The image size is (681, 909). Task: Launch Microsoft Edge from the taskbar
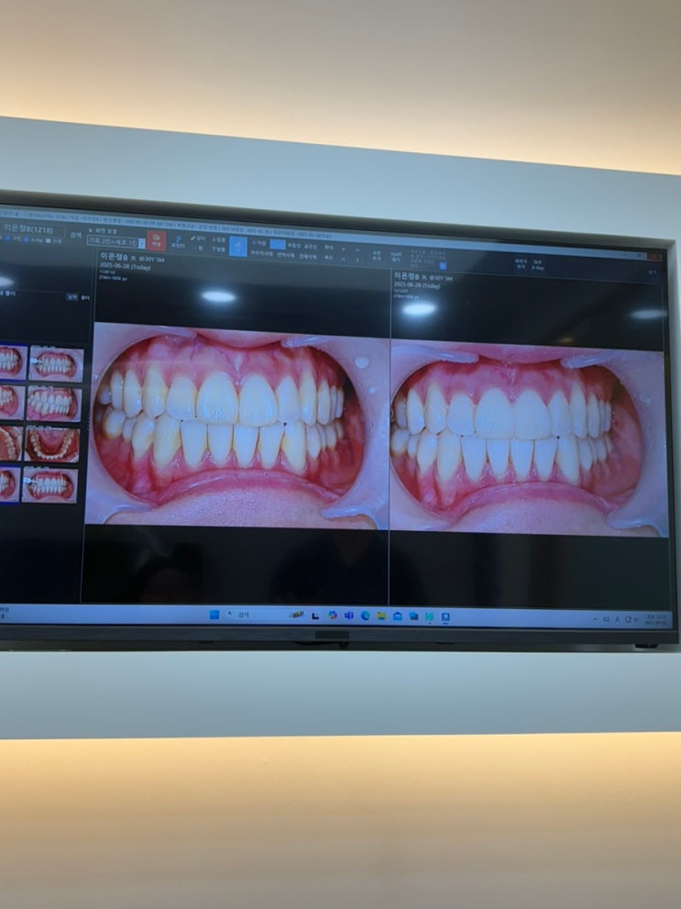point(365,616)
